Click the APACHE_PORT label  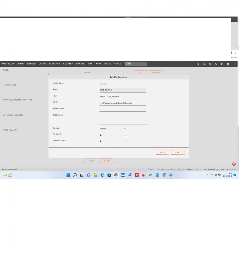coord(10,85)
